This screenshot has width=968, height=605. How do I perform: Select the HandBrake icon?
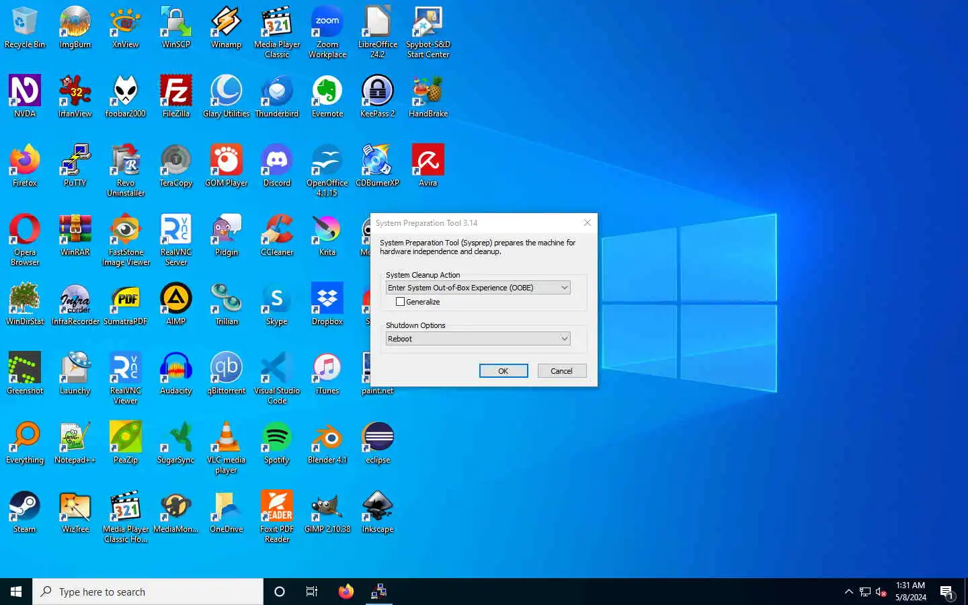428,97
